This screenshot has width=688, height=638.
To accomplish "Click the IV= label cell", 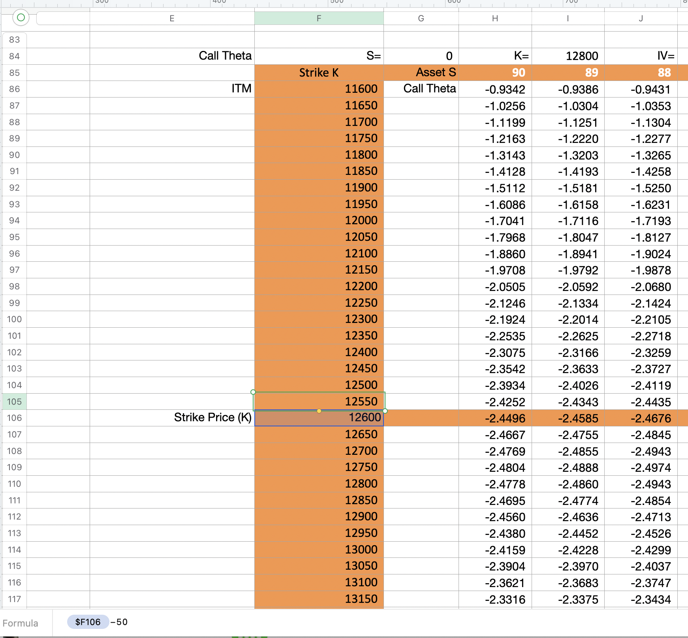I will click(x=641, y=56).
